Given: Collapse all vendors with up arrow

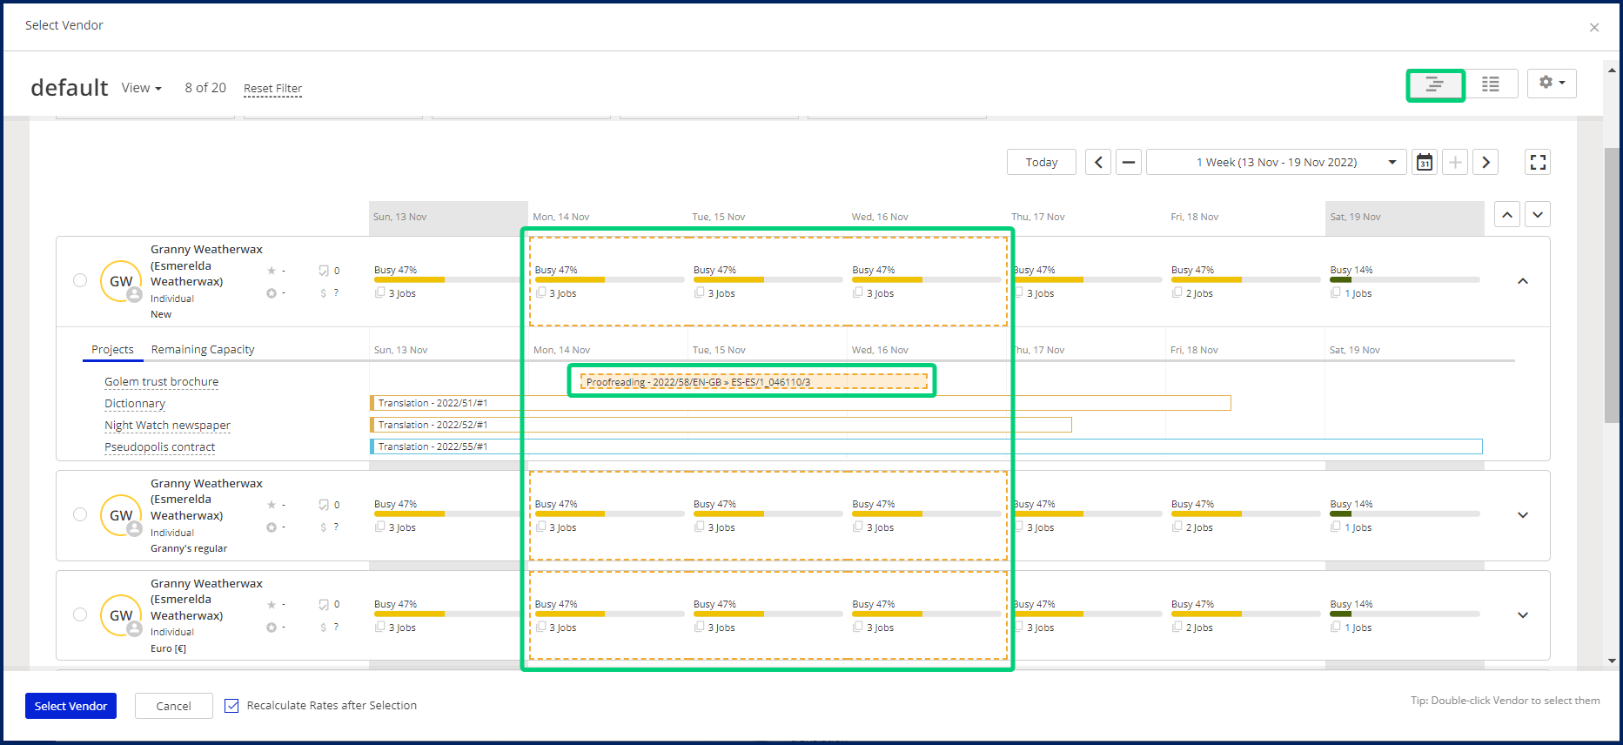Looking at the screenshot, I should (1507, 214).
